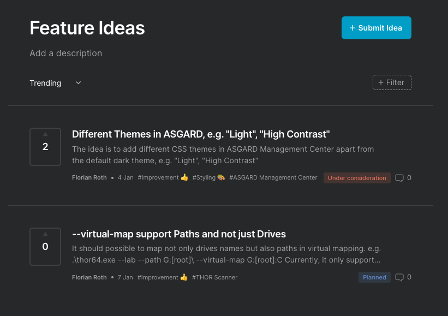
Task: Click the Add a description field
Action: point(65,53)
